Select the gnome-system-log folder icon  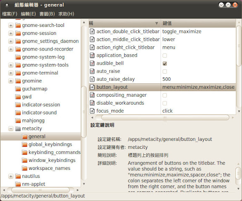point(18,57)
